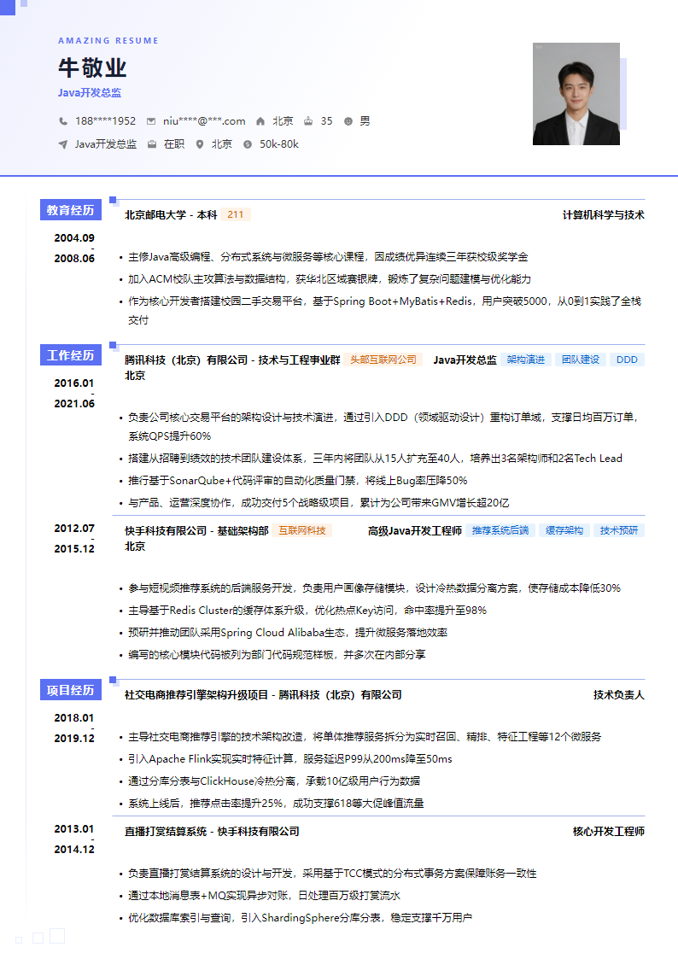This screenshot has height=959, width=678.
Task: Click the date 2014.12
Action: [74, 849]
